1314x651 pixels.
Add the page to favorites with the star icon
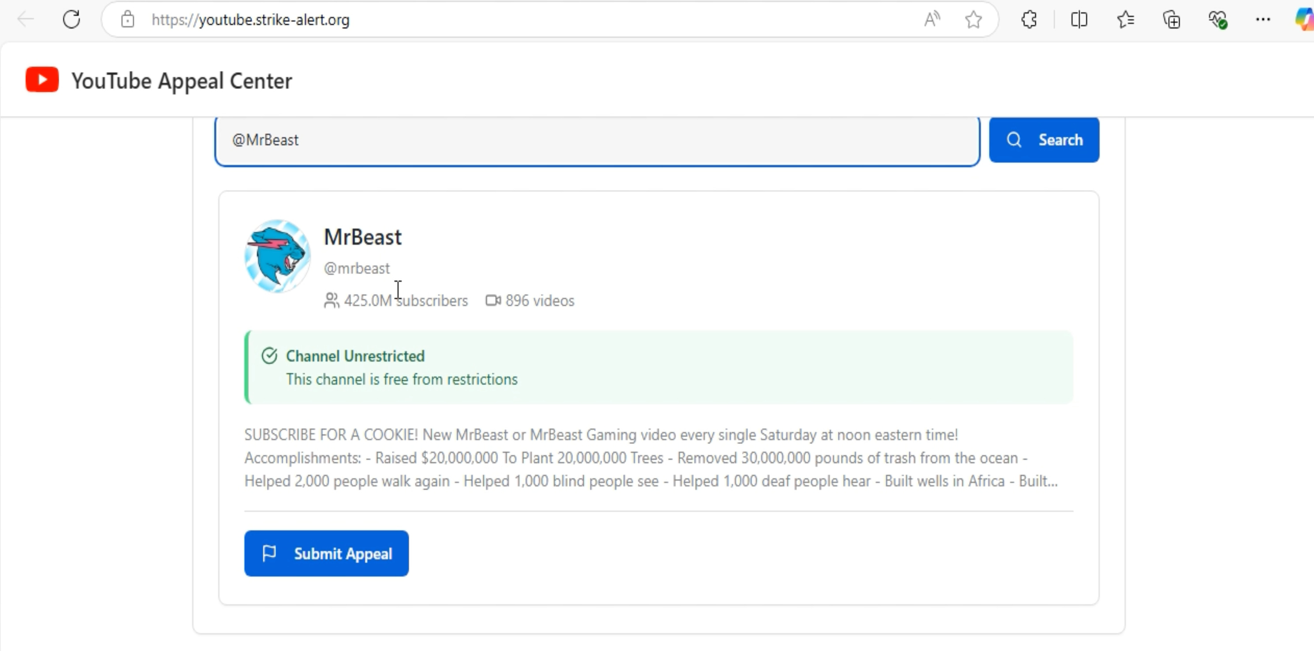point(973,19)
